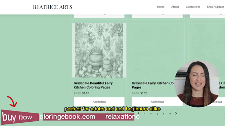Select underlined current page number in pagination
The width and height of the screenshot is (225, 126).
[x=157, y=114]
